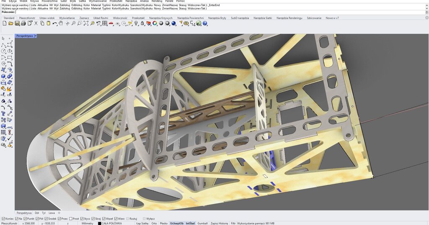429x225 pixels.
Task: Toggle Orto mode in status bar
Action: pos(154,223)
